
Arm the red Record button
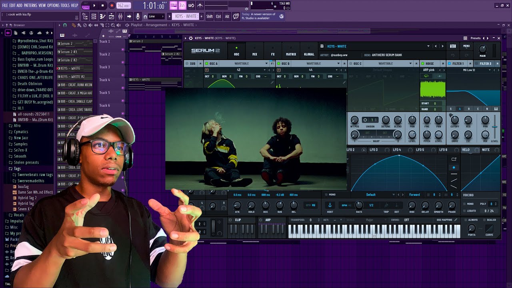(112, 6)
